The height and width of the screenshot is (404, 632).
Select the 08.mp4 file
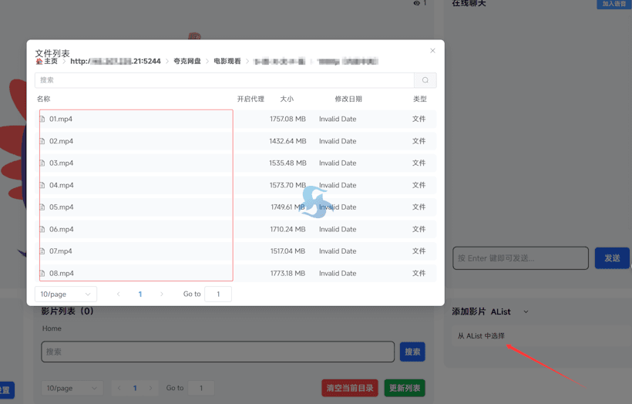coord(61,273)
